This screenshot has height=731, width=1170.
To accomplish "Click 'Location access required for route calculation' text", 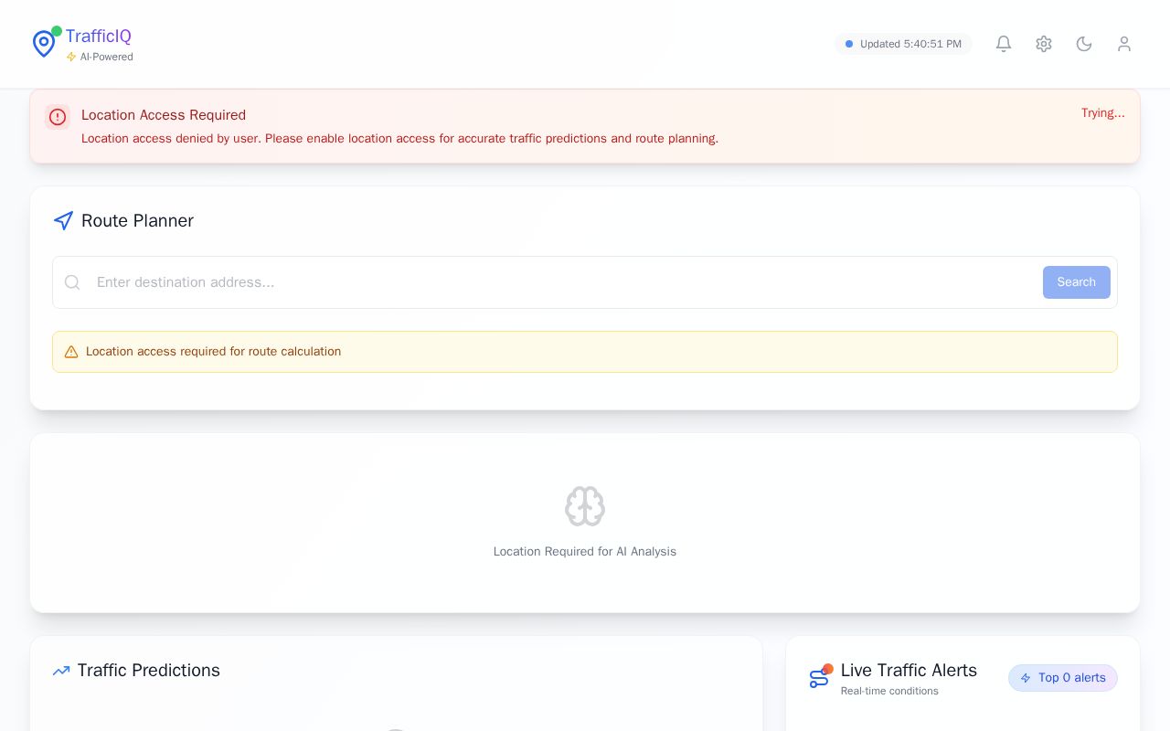I will click(214, 352).
